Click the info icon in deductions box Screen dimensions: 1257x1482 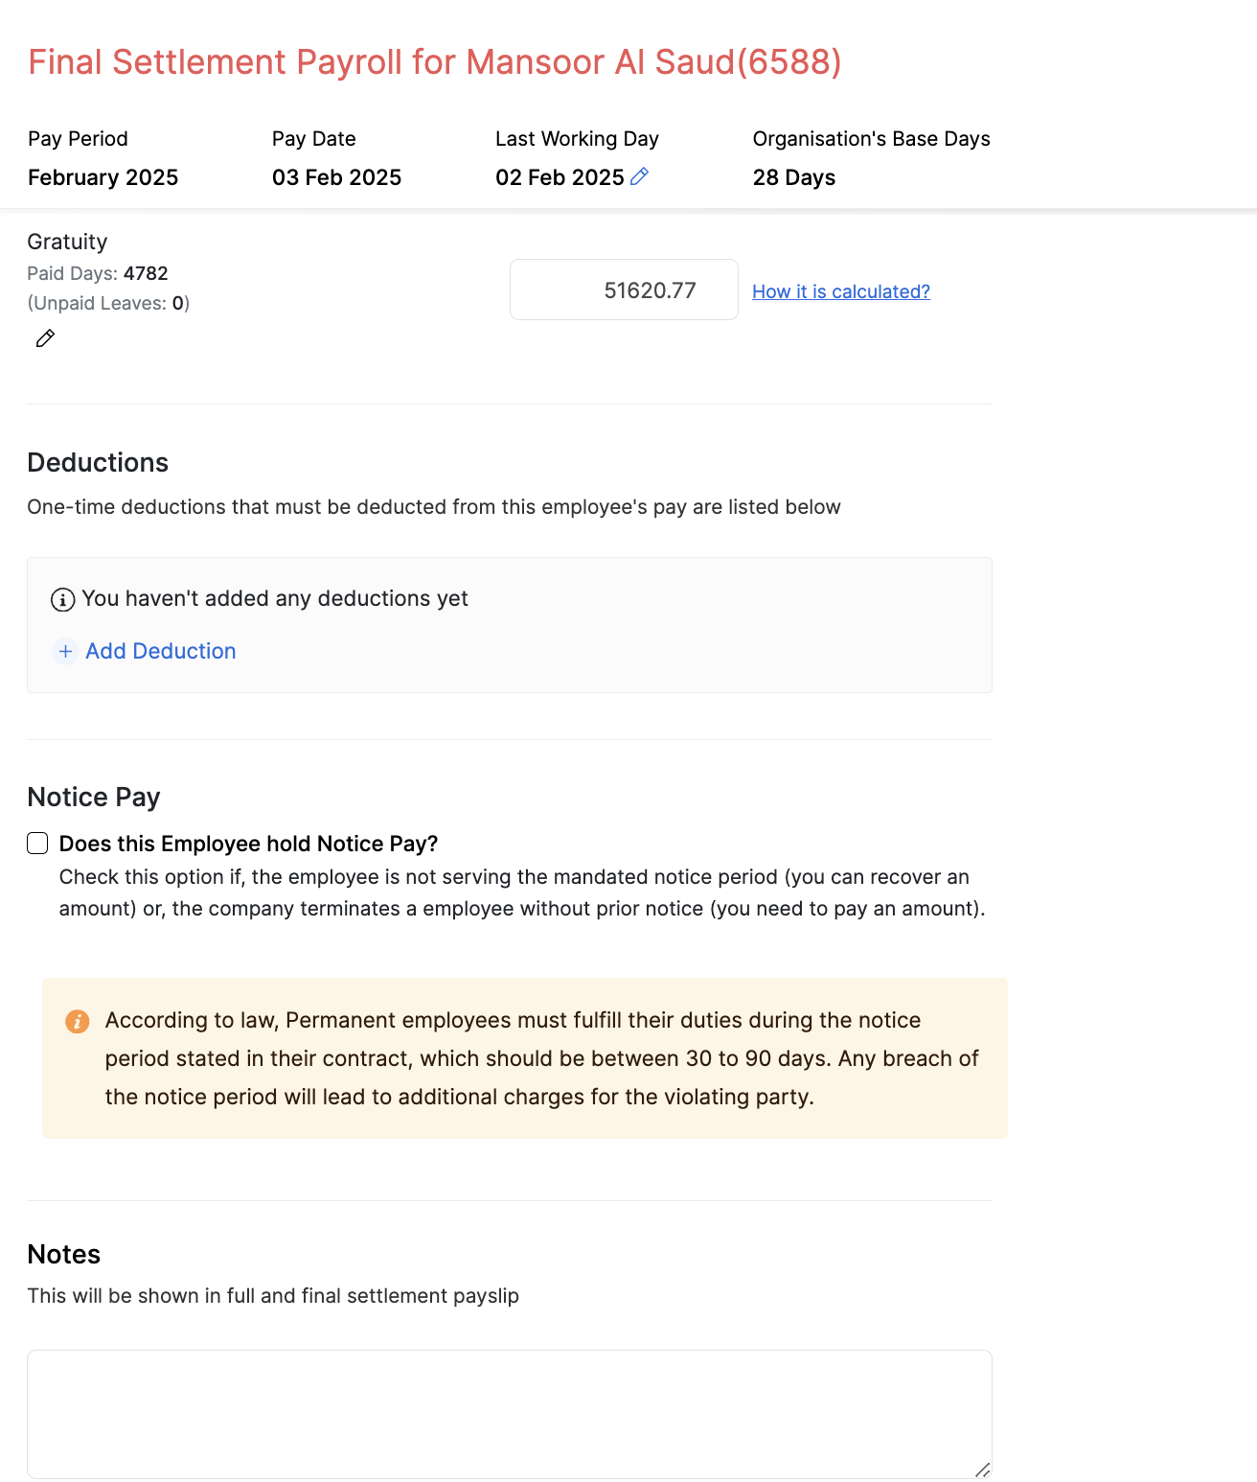pyautogui.click(x=62, y=600)
